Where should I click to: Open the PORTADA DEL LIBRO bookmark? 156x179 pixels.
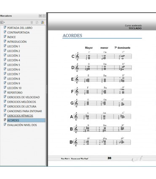pyautogui.click(x=20, y=28)
